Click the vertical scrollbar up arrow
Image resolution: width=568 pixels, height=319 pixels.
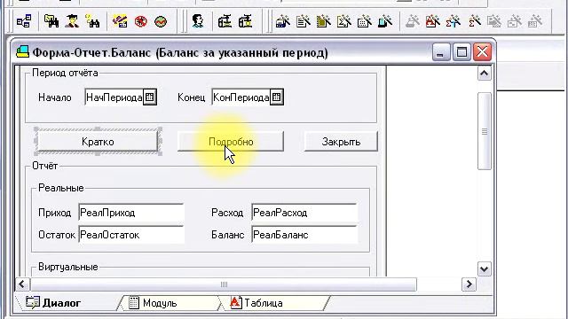(x=485, y=74)
